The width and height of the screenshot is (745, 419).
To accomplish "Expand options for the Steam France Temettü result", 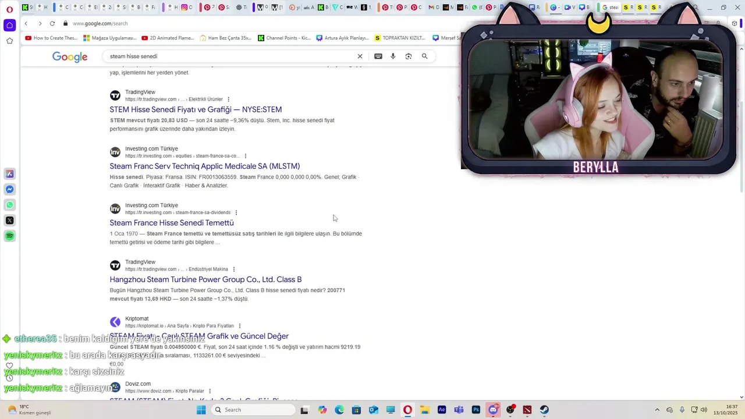I will [236, 212].
